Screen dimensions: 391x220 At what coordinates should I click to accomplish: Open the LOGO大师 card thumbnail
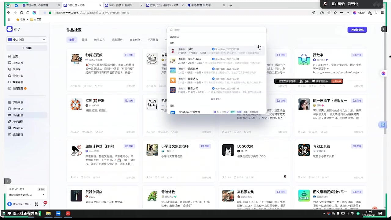(x=228, y=150)
